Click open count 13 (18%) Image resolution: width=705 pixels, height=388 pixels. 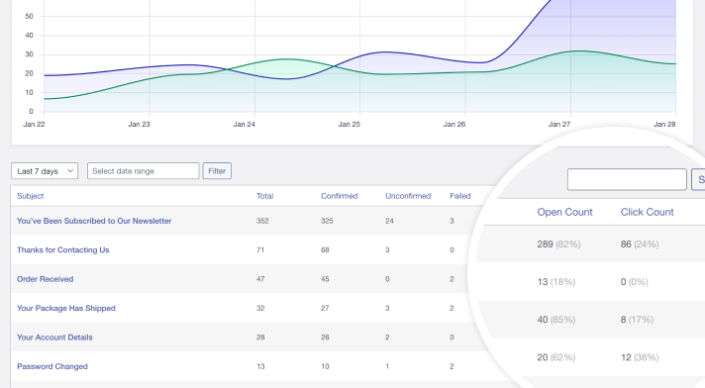[556, 282]
